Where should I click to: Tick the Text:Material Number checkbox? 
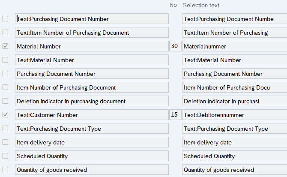(x=5, y=60)
